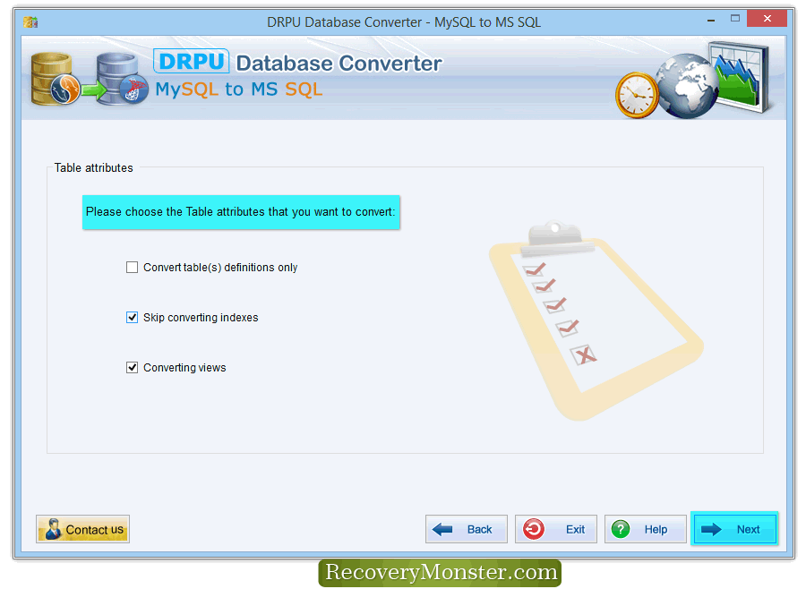Screen dimensions: 806x589
Task: Click 'MySQL to MS SQL' header subtitle
Action: tap(239, 90)
